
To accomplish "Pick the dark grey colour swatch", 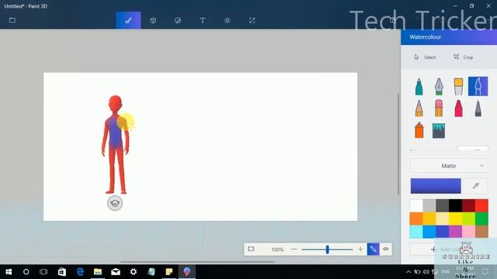I will coord(443,205).
